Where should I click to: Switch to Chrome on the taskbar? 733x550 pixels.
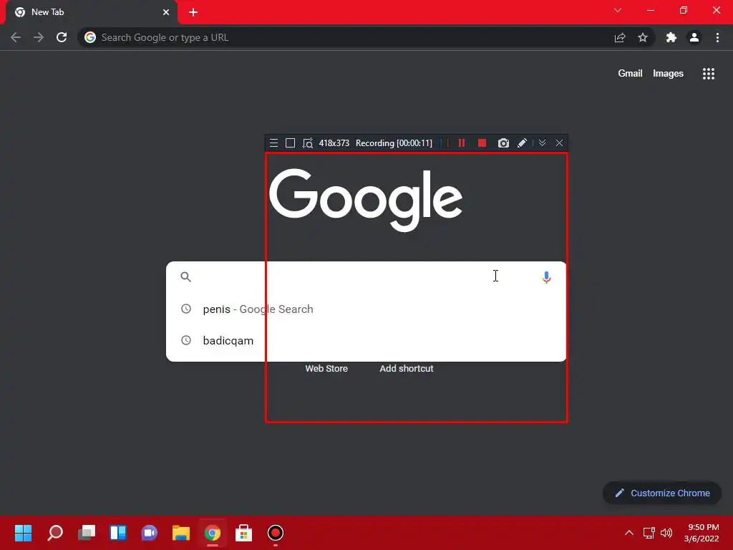[x=212, y=533]
